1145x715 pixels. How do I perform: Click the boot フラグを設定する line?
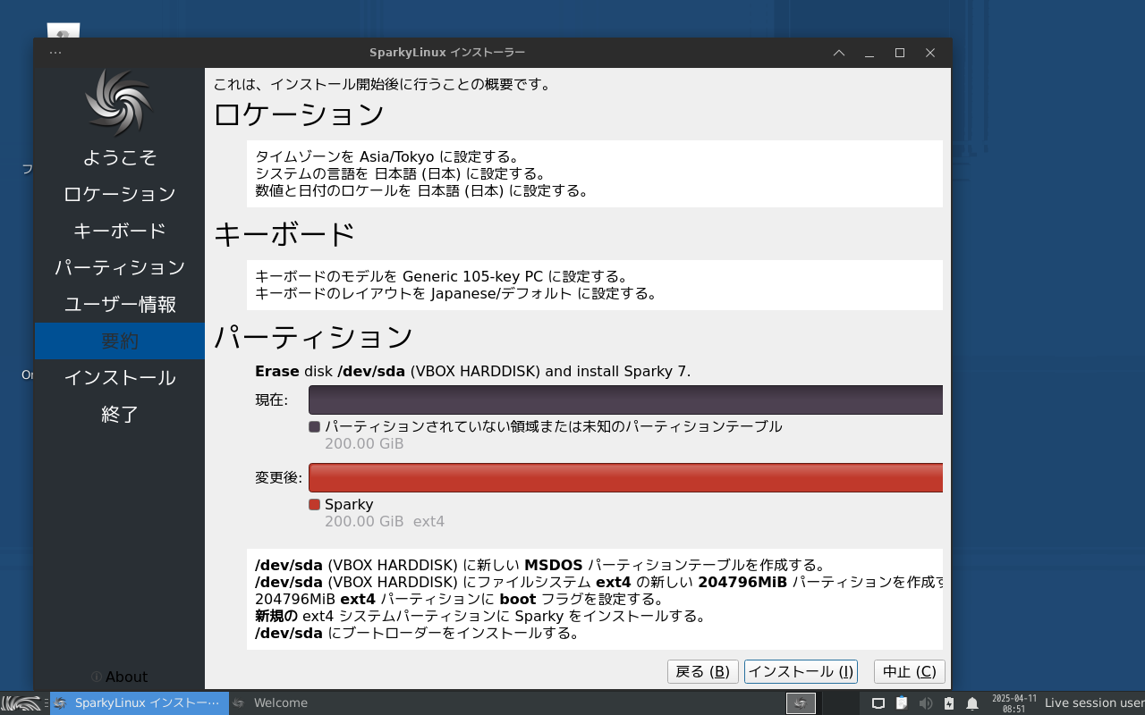(460, 599)
